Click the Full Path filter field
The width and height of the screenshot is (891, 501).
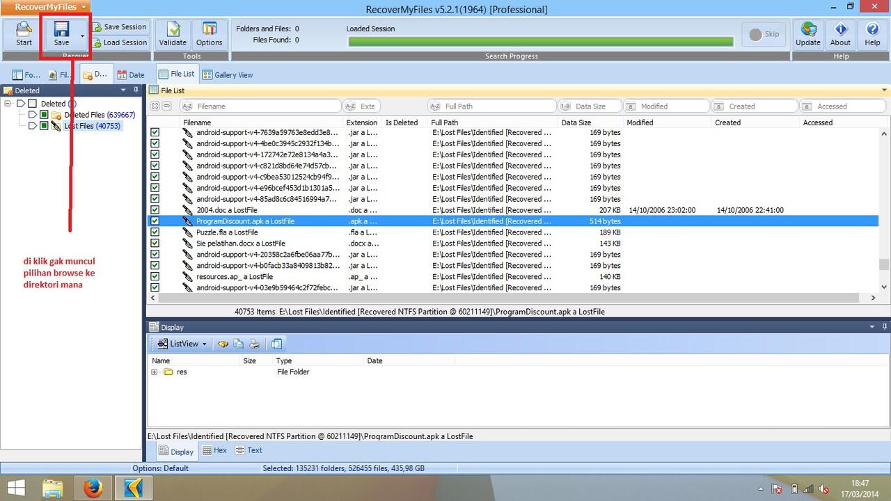click(x=491, y=106)
